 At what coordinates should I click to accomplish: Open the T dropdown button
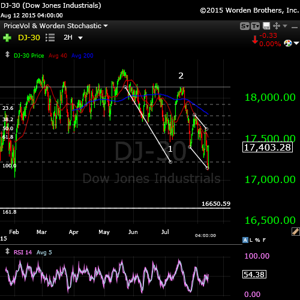click(255, 26)
